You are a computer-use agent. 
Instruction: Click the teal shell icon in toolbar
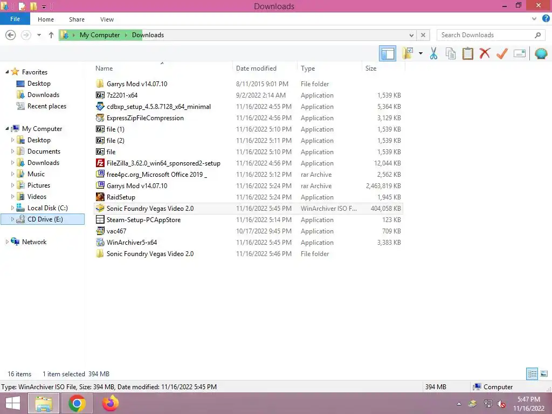click(x=541, y=53)
